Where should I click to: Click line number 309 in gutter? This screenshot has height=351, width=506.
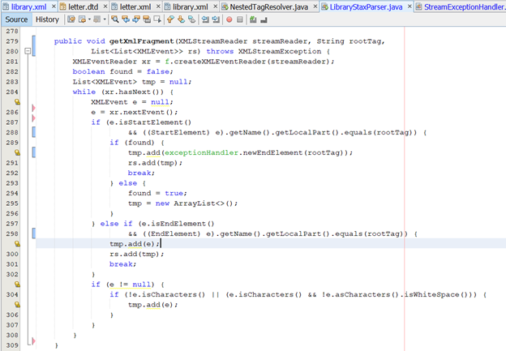12,345
